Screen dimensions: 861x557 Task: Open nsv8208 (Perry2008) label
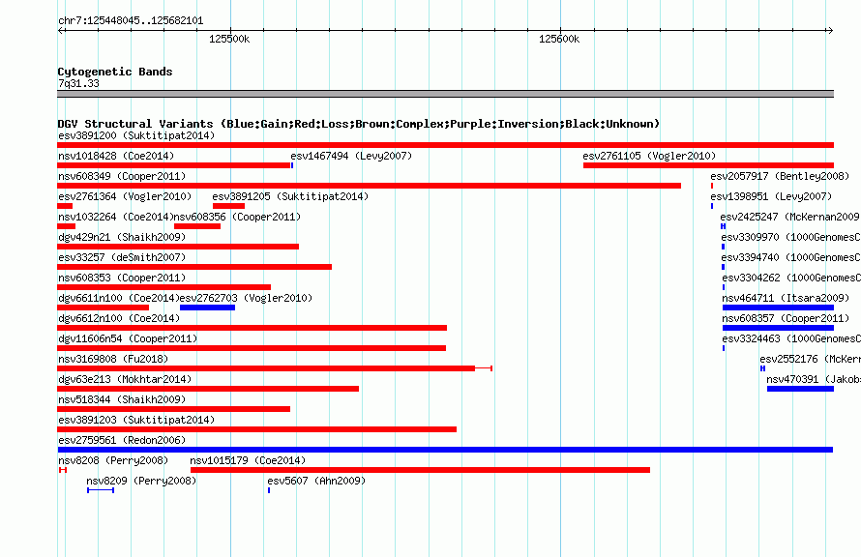tap(113, 460)
